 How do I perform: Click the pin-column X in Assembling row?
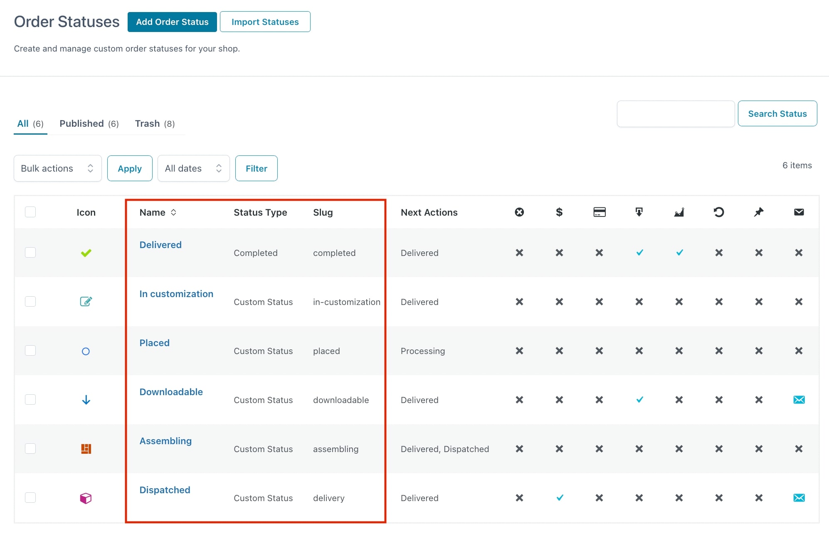[x=759, y=449]
